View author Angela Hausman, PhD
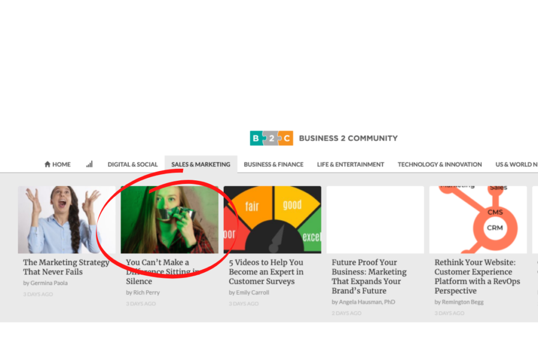Image resolution: width=538 pixels, height=358 pixels. [x=364, y=302]
